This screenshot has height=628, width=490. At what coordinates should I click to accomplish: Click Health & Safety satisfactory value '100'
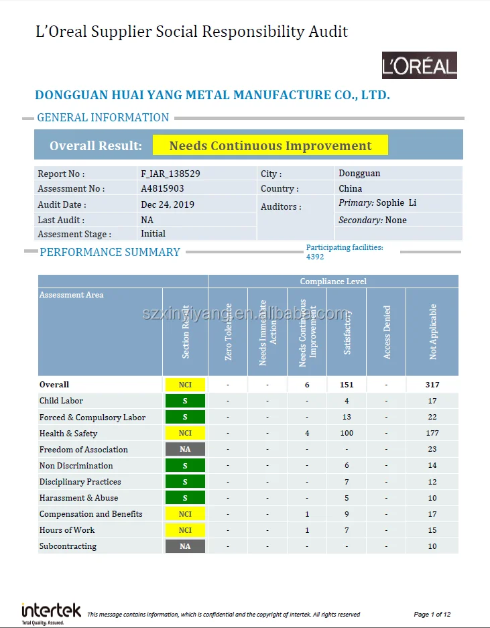click(347, 433)
